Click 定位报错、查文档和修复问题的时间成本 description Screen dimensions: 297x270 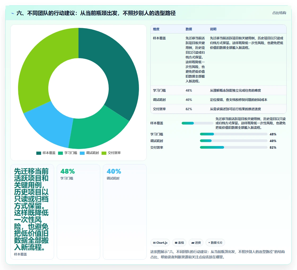[x=238, y=100]
